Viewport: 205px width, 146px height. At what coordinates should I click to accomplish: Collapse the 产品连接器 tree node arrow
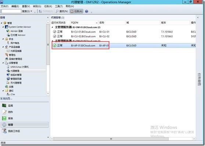(3, 47)
